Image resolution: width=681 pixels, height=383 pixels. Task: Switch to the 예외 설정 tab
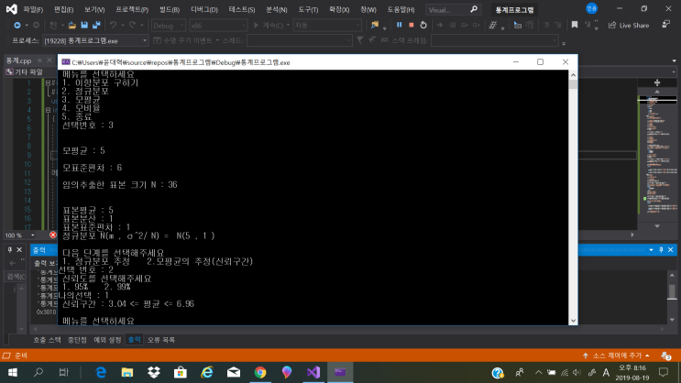pyautogui.click(x=107, y=340)
